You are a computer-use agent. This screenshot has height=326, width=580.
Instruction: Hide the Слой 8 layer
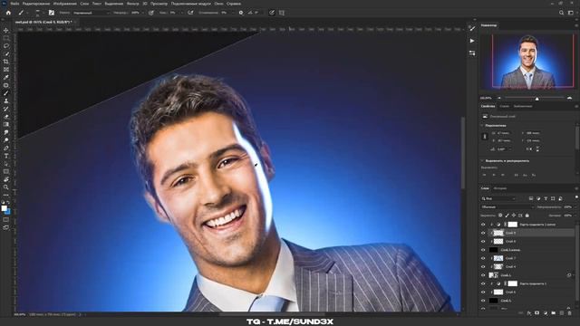(x=483, y=242)
